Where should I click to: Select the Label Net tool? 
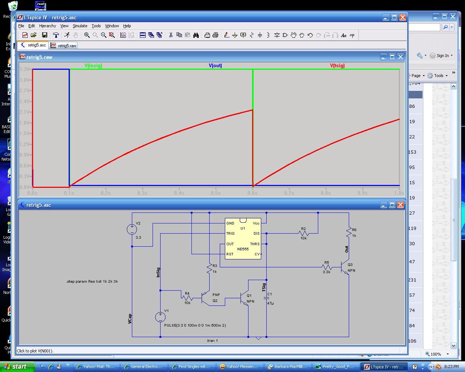(x=243, y=35)
